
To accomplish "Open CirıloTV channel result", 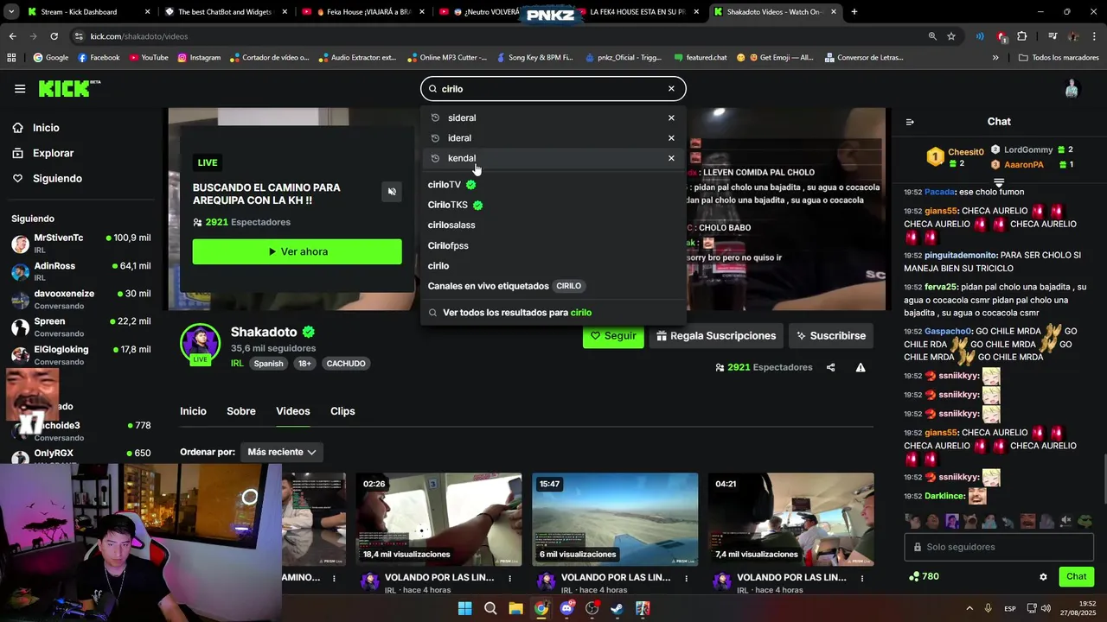I will [x=451, y=185].
